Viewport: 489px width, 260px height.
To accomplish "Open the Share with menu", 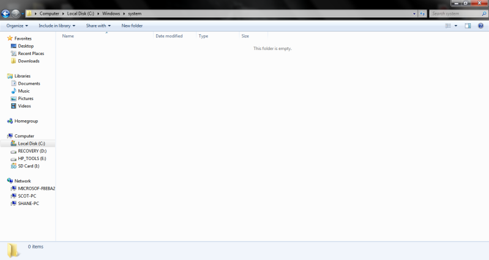I will pyautogui.click(x=99, y=26).
